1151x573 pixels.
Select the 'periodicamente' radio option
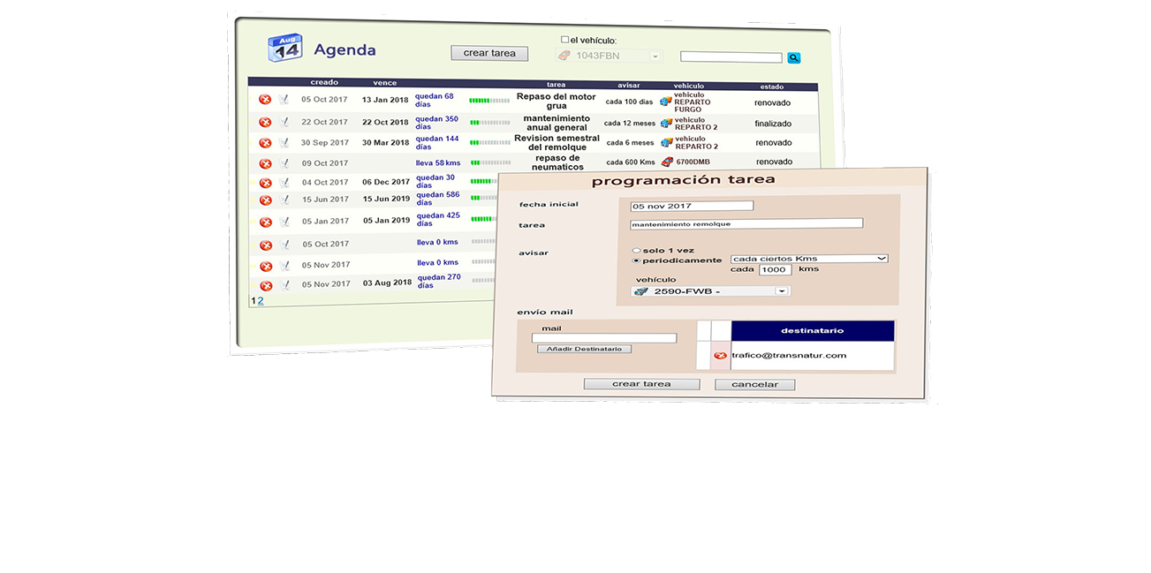tap(636, 260)
